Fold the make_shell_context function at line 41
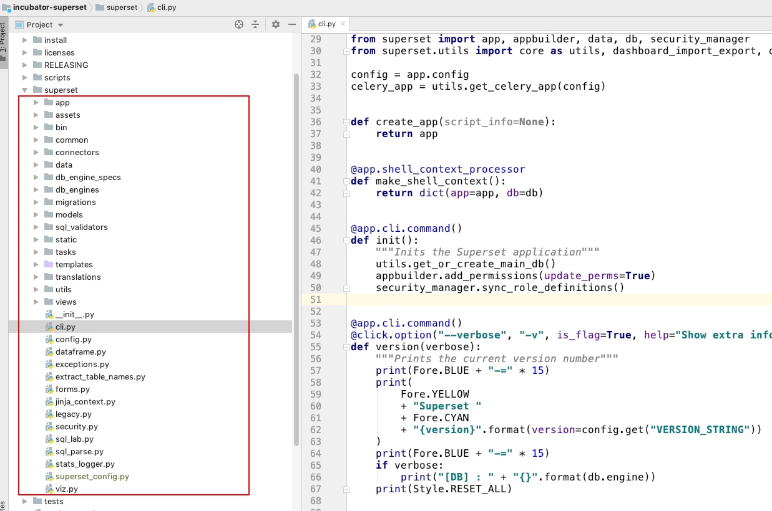This screenshot has width=772, height=511. 346,181
